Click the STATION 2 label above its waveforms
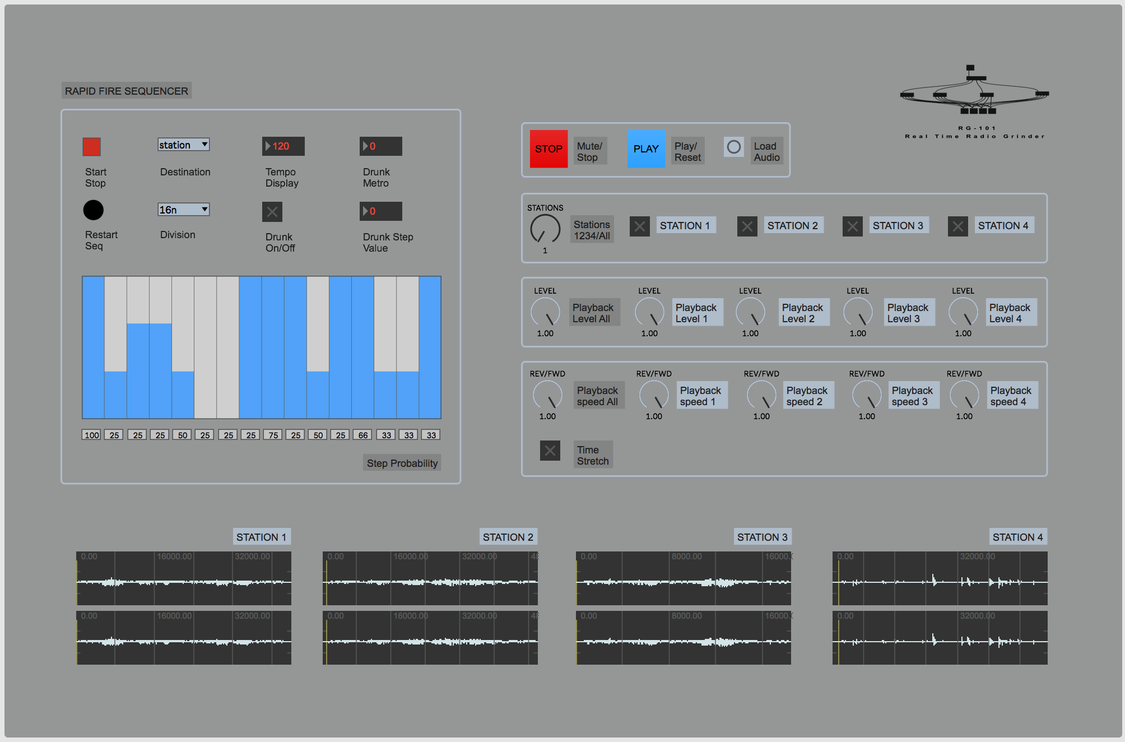The width and height of the screenshot is (1125, 742). [508, 537]
